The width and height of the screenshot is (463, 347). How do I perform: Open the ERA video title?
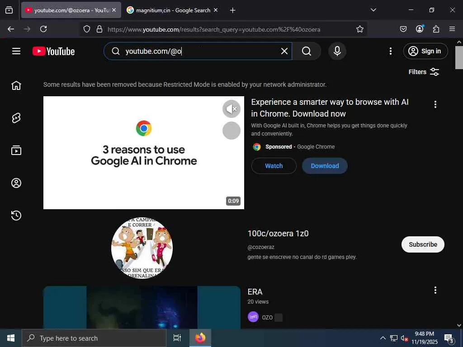click(255, 292)
